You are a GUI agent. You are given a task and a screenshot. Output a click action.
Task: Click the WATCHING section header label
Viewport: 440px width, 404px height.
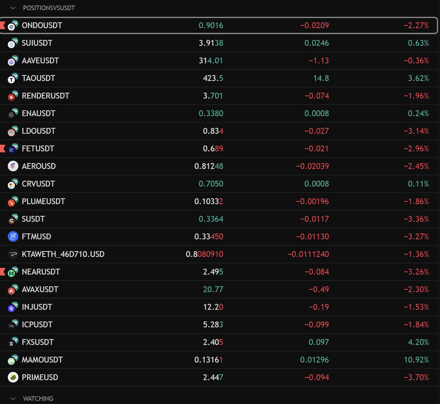pos(38,399)
